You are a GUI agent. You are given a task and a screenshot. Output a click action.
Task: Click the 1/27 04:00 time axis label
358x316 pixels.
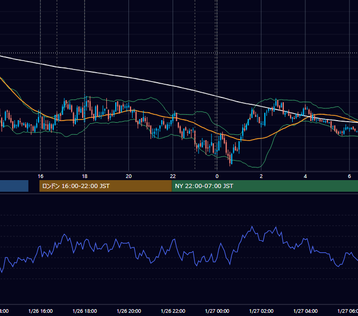click(305, 311)
